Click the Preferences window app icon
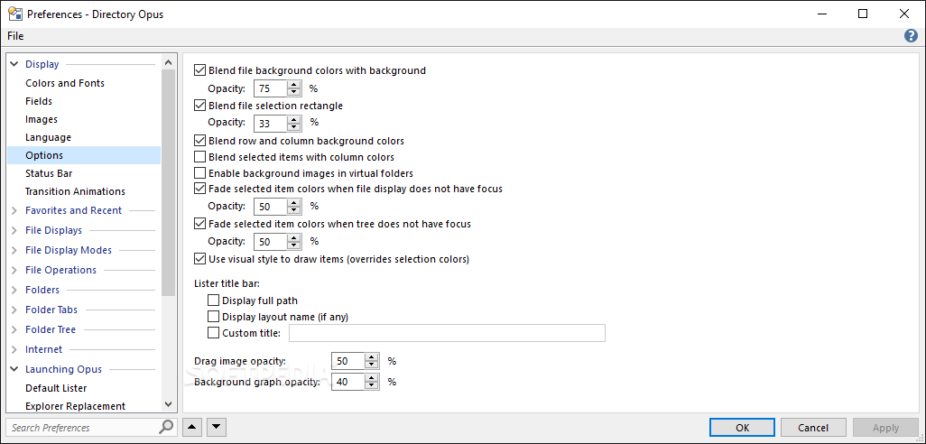The width and height of the screenshot is (926, 444). point(15,14)
